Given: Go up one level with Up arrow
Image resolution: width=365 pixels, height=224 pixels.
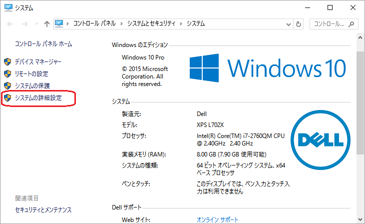Looking at the screenshot, I should (x=47, y=24).
